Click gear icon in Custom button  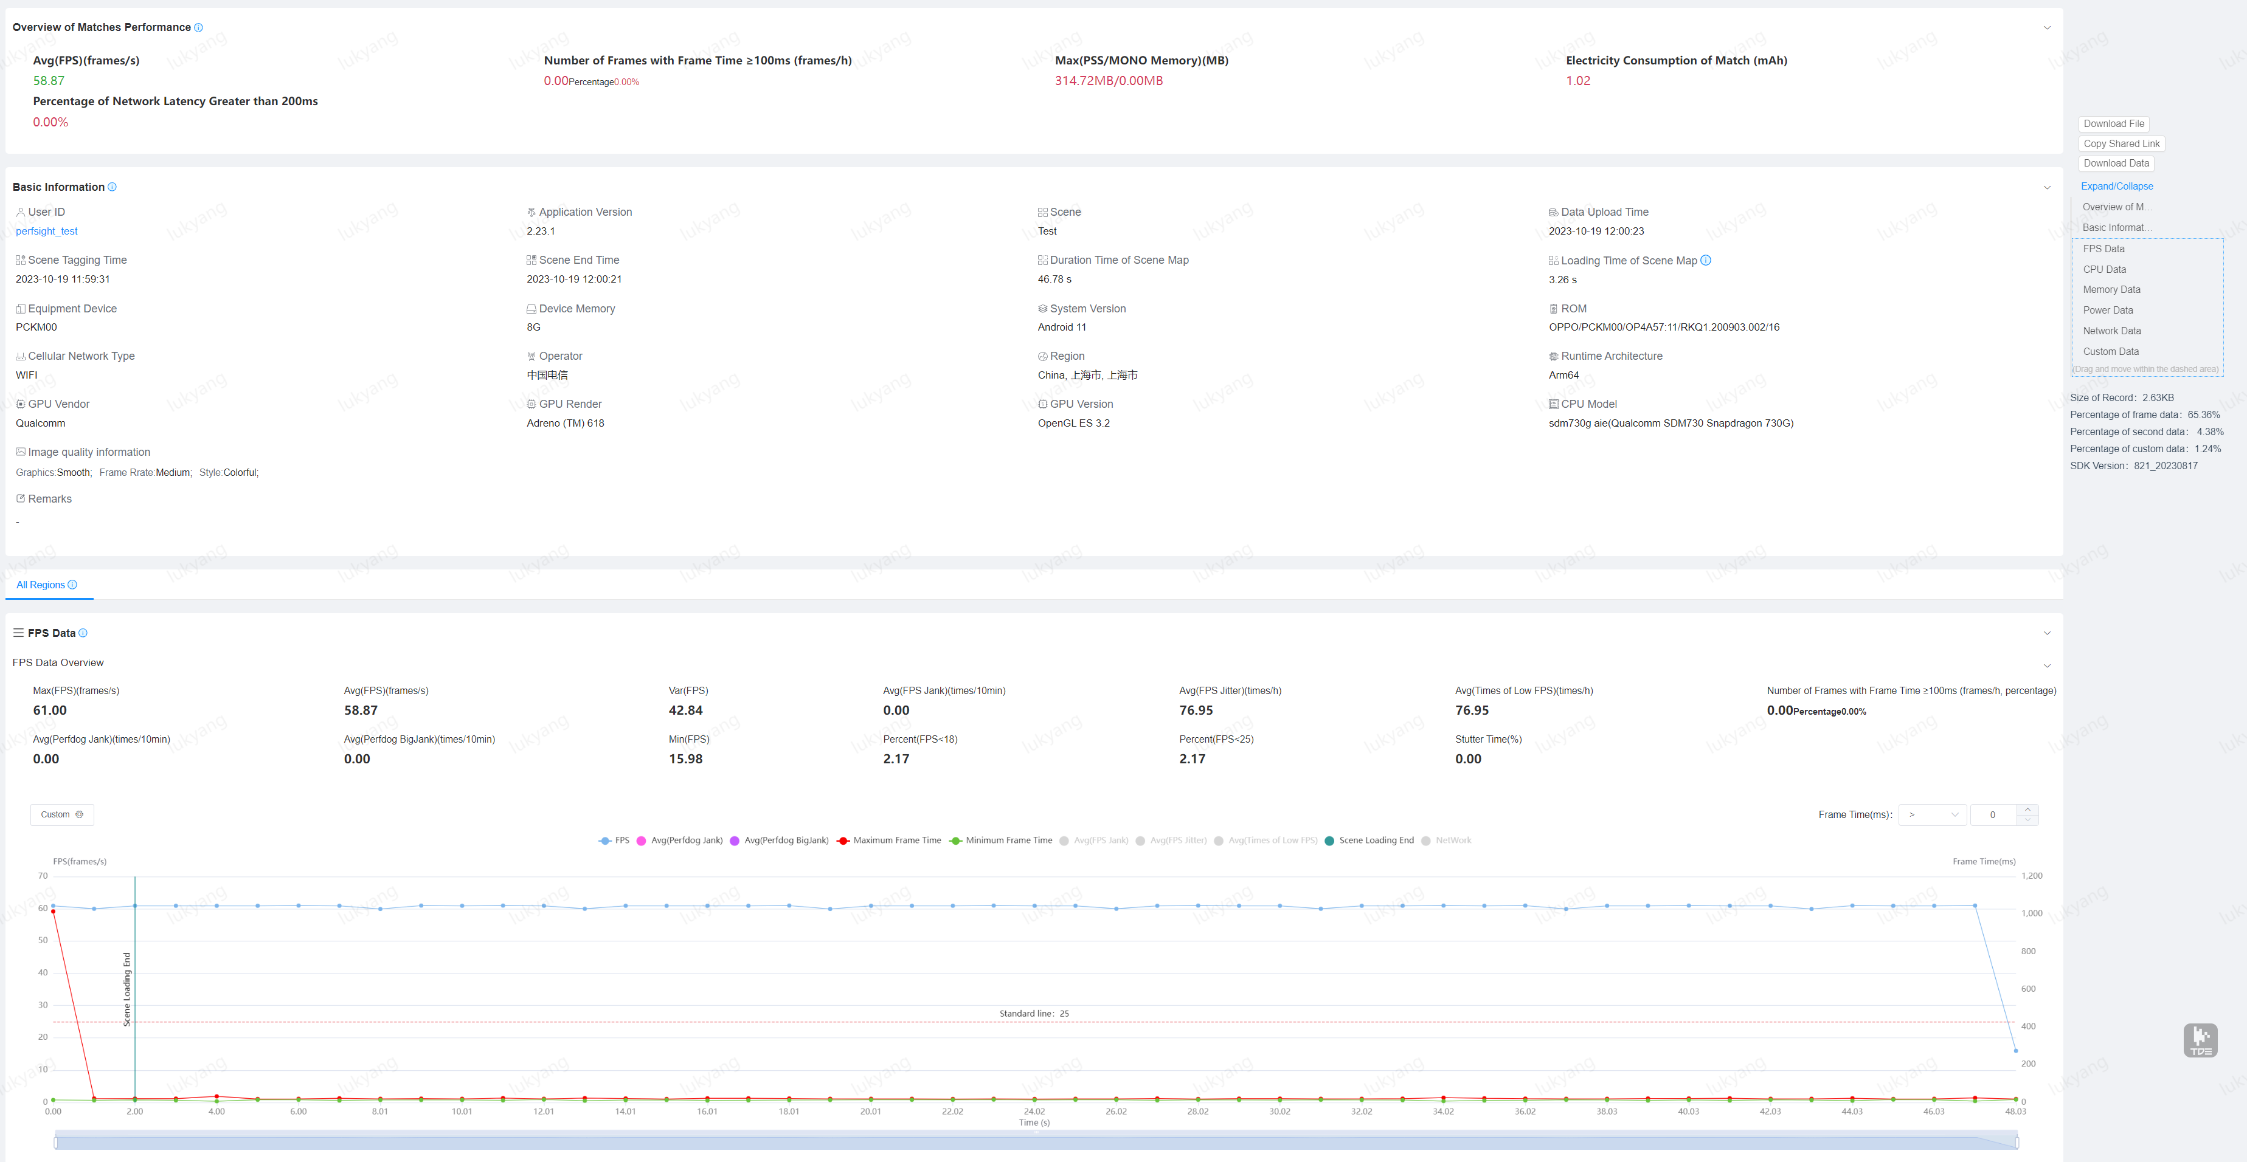pos(80,815)
